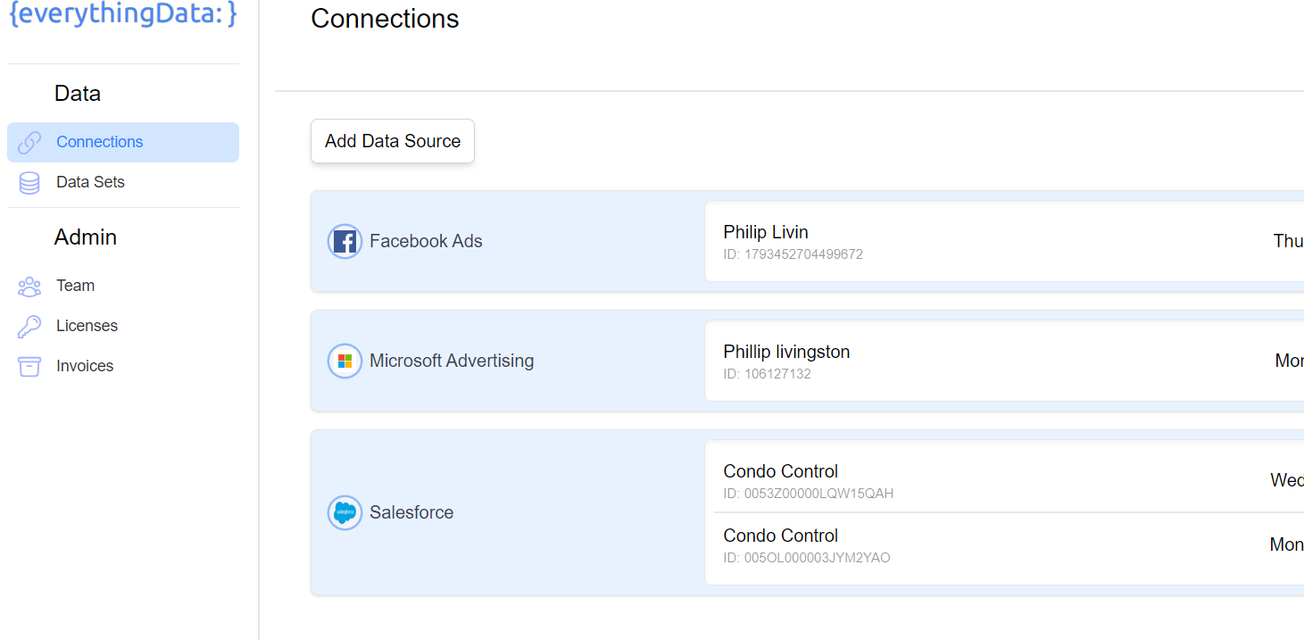Select the Phillip livingston Microsoft connection

pos(786,353)
